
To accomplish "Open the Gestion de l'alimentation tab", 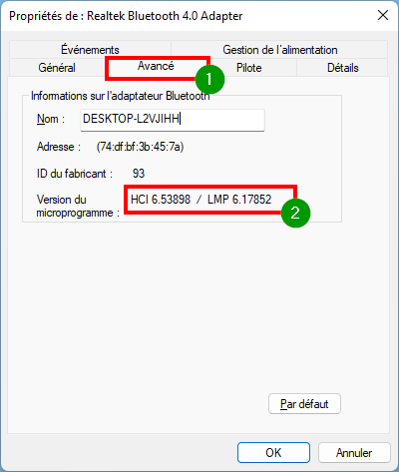I will tap(279, 50).
